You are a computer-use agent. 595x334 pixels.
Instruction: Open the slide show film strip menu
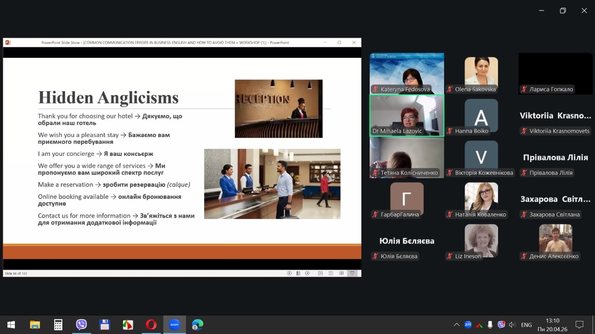click(x=298, y=273)
